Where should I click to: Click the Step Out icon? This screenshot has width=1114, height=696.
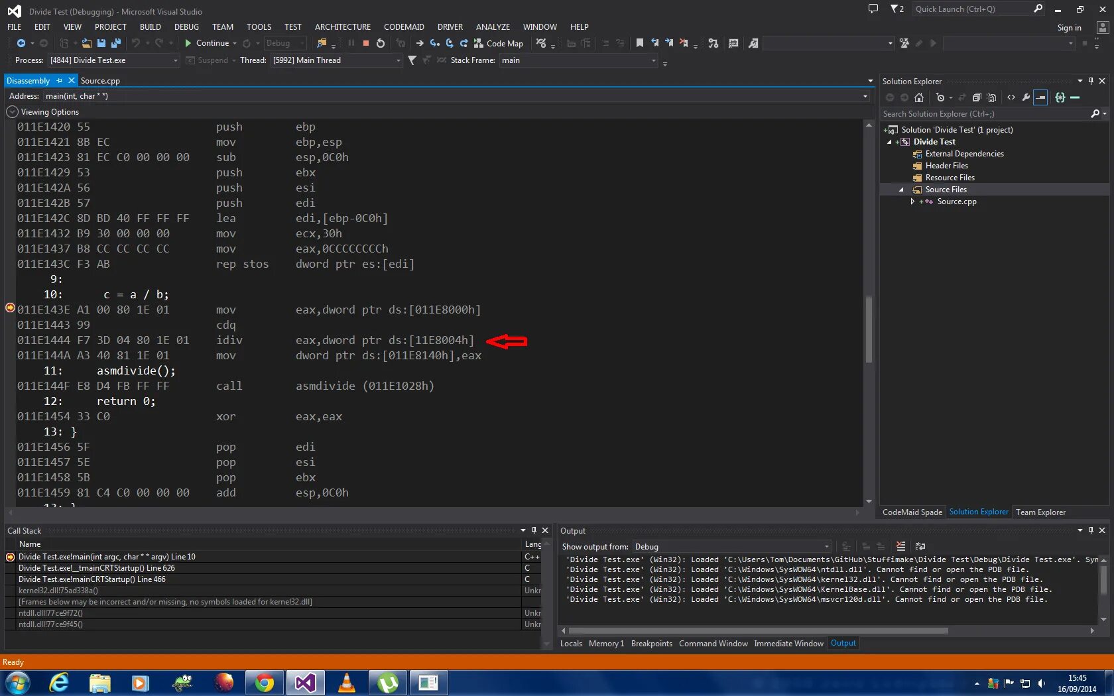(464, 43)
